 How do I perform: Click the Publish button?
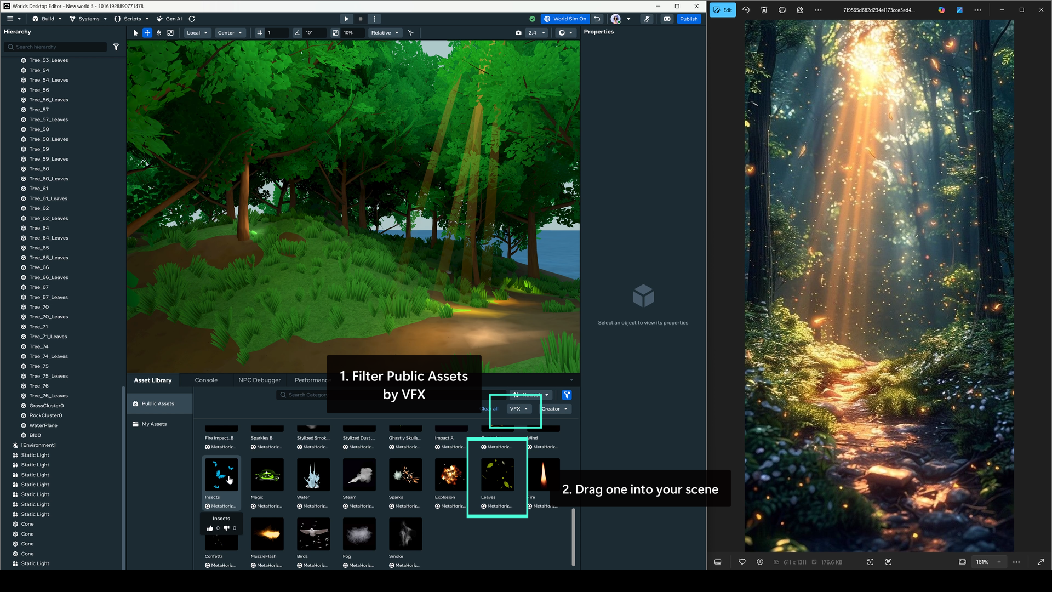[x=689, y=19]
